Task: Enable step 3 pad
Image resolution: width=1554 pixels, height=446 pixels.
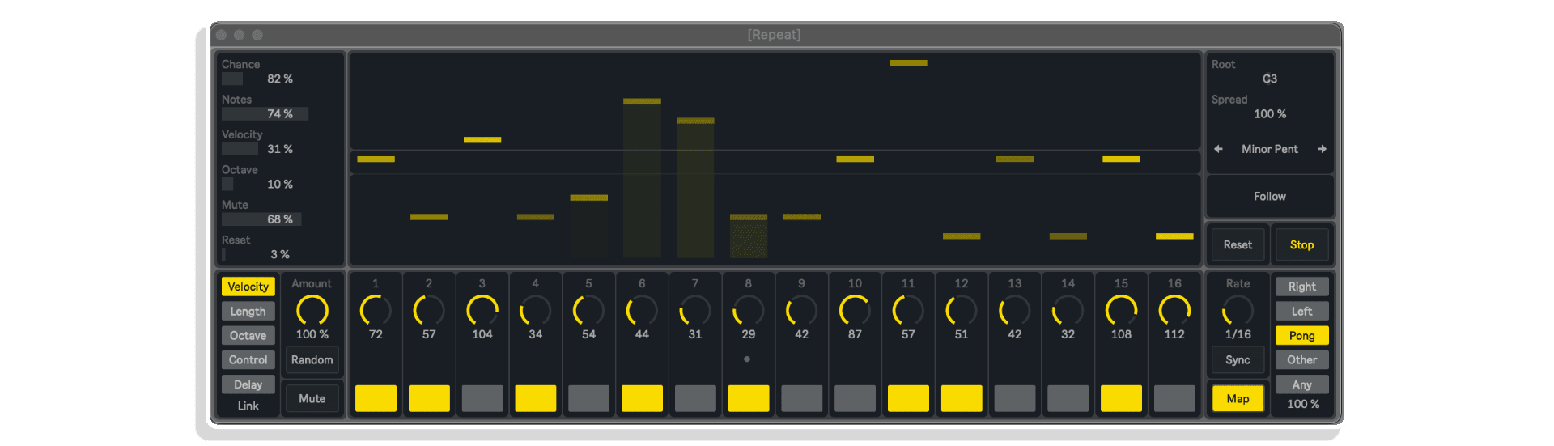Action: (482, 398)
